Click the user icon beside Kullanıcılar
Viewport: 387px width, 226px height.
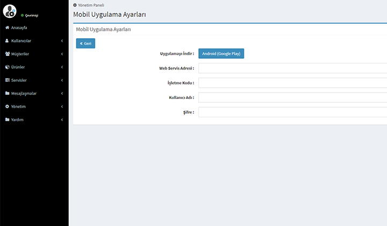(x=7, y=41)
